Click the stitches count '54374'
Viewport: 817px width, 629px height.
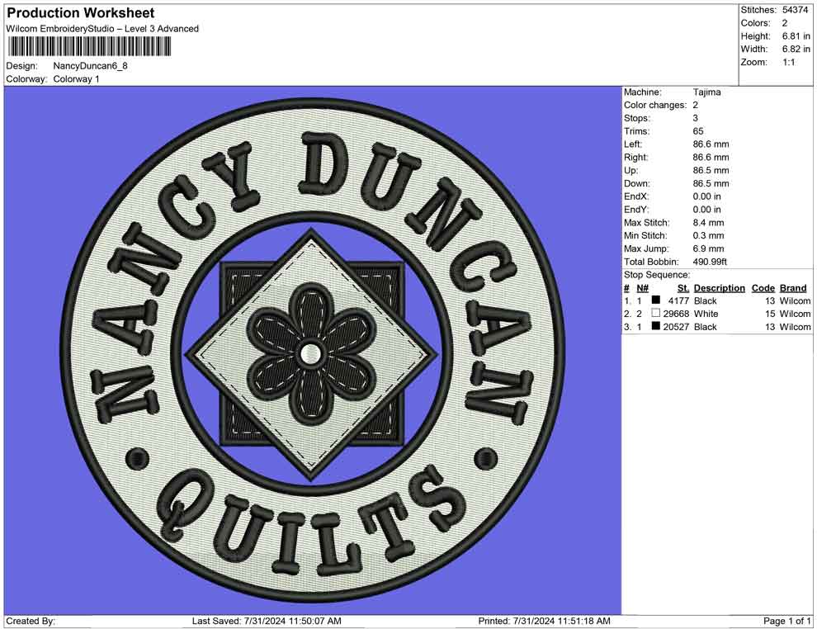[795, 10]
